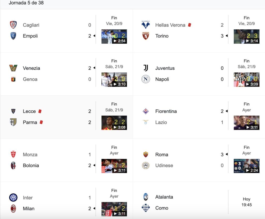The width and height of the screenshot is (265, 219).
Task: Click the Cagliari club crest
Action: click(13, 25)
